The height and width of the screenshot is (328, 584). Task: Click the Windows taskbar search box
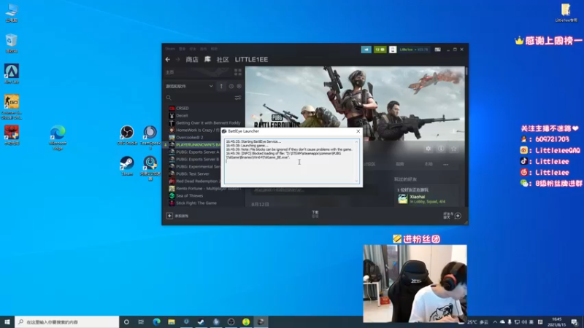pyautogui.click(x=67, y=321)
